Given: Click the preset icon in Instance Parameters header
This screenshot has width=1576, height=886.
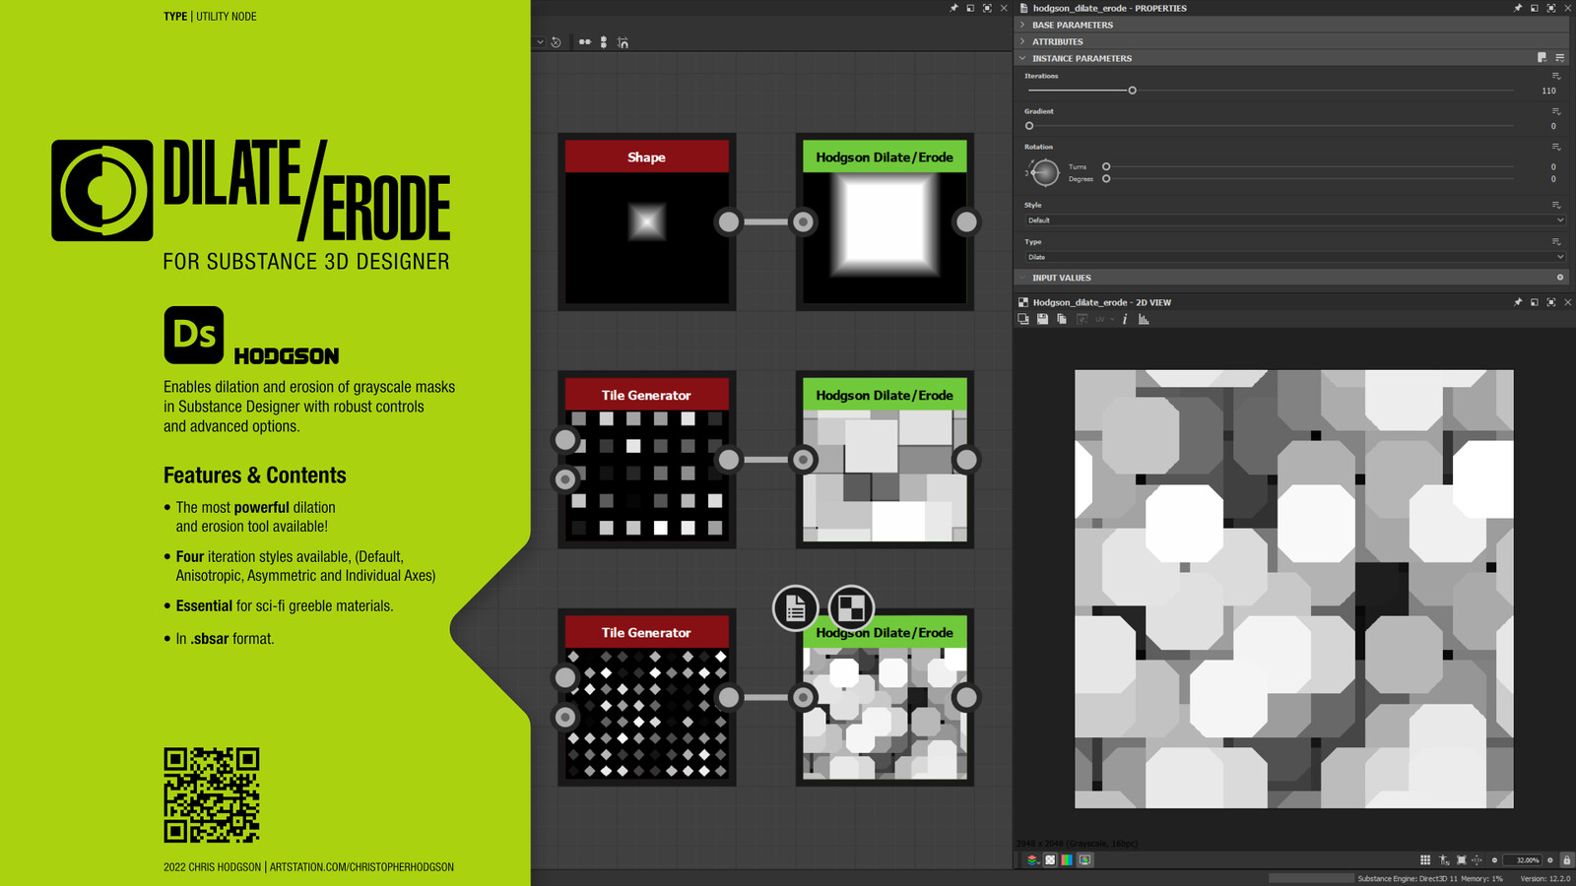Looking at the screenshot, I should click(x=1543, y=58).
